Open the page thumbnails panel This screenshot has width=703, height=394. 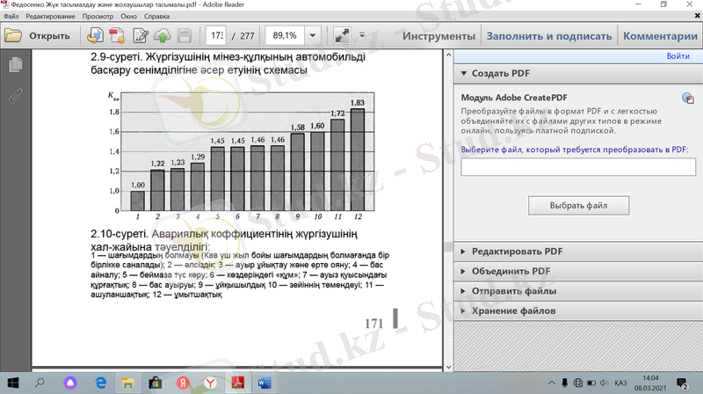14,65
